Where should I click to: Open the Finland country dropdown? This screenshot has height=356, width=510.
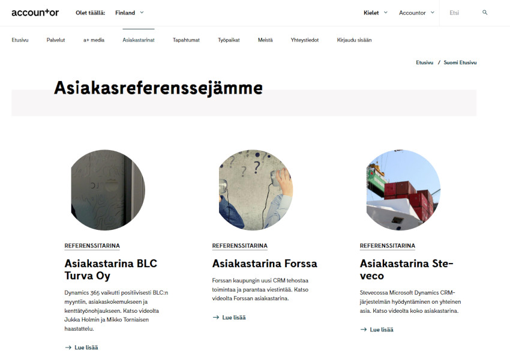pos(130,13)
